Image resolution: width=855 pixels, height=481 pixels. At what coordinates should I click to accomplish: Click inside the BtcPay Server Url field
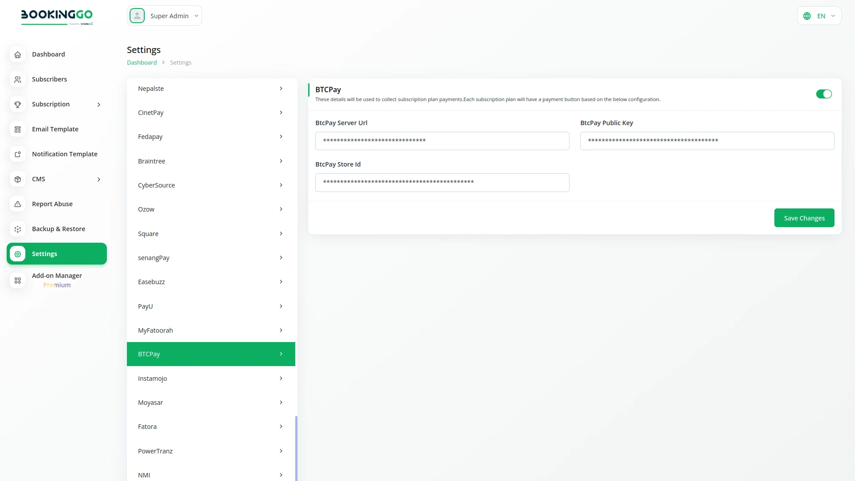pyautogui.click(x=442, y=141)
